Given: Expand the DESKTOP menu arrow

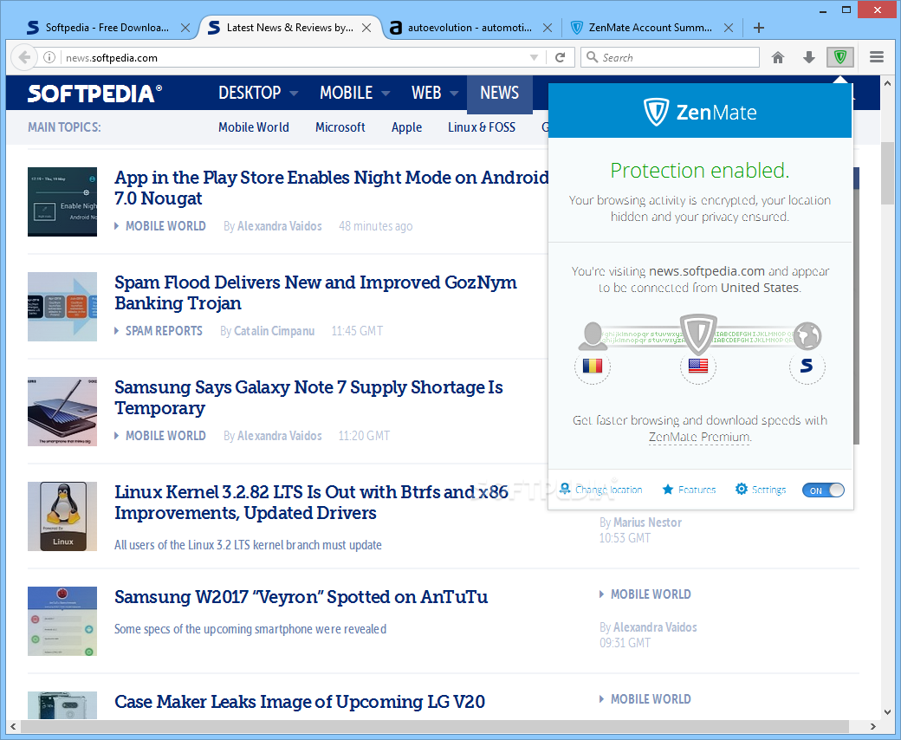Looking at the screenshot, I should (x=294, y=93).
